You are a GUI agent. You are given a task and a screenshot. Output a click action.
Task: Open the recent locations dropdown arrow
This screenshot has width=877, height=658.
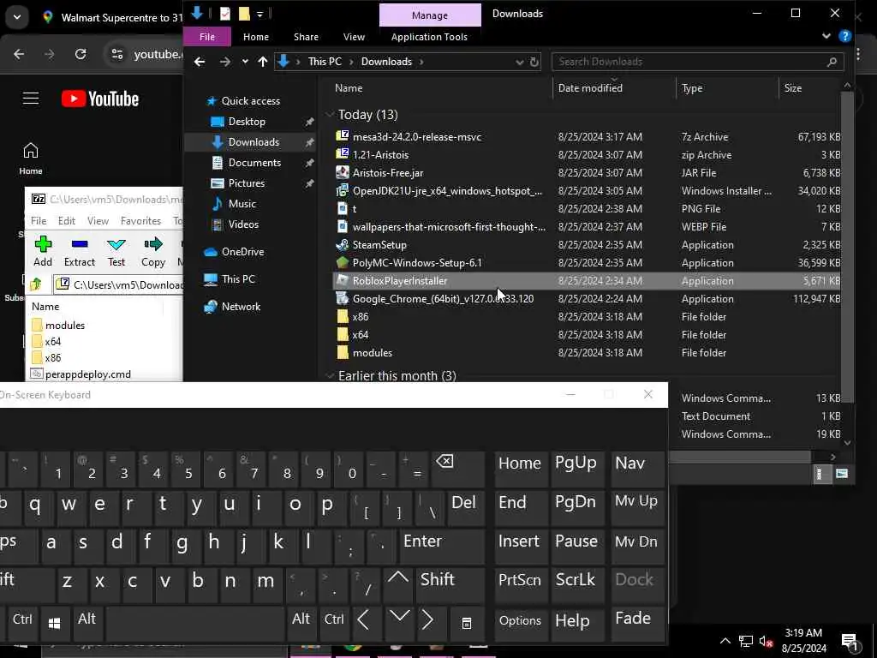pos(245,62)
